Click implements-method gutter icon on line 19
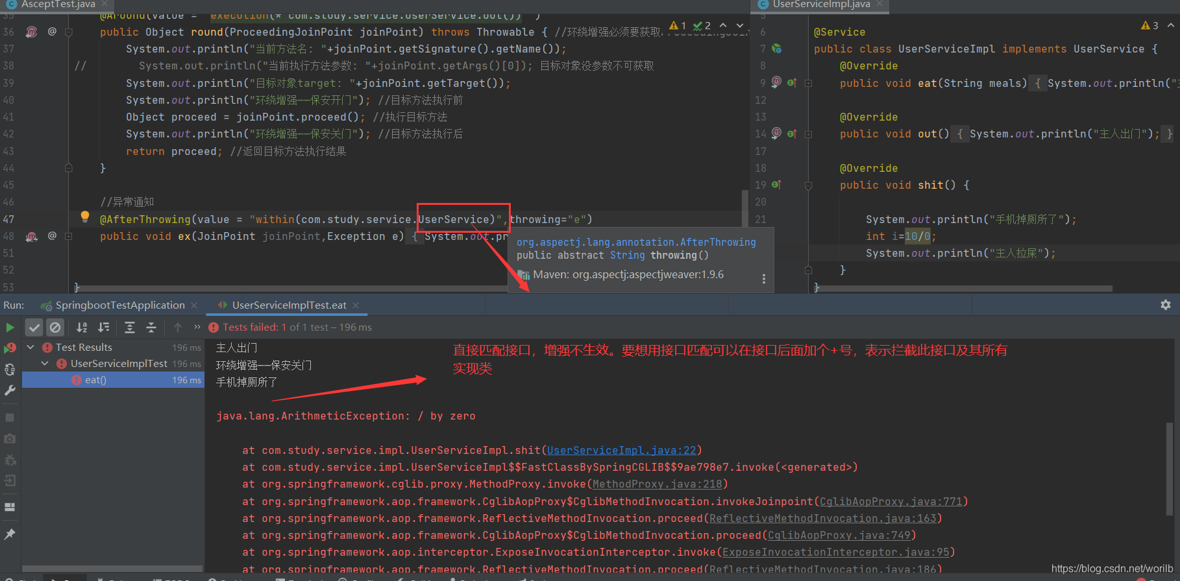1180x581 pixels. coord(776,185)
